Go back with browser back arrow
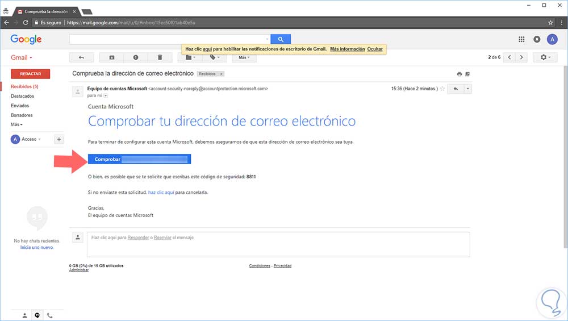 (6, 23)
